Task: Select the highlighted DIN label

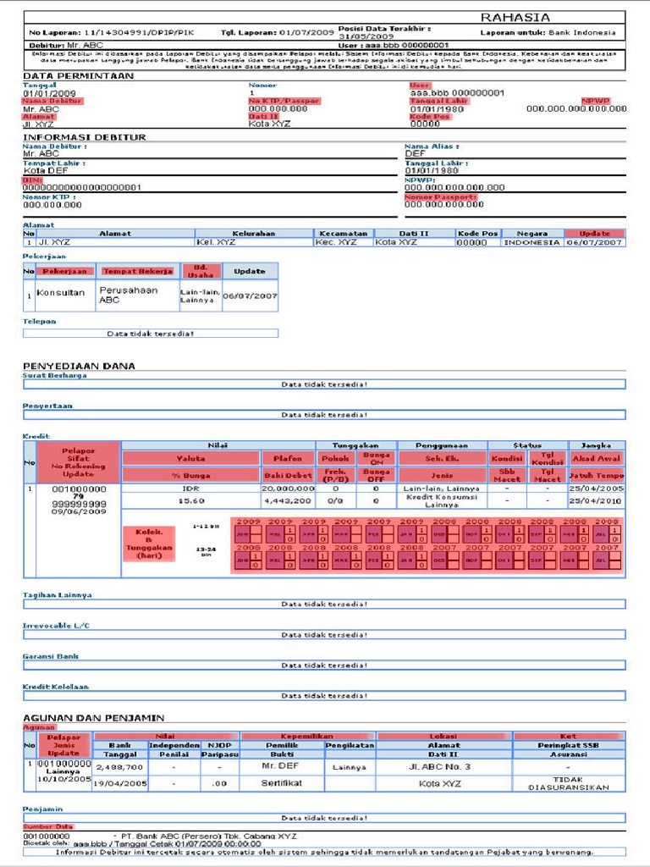Action: [x=32, y=180]
